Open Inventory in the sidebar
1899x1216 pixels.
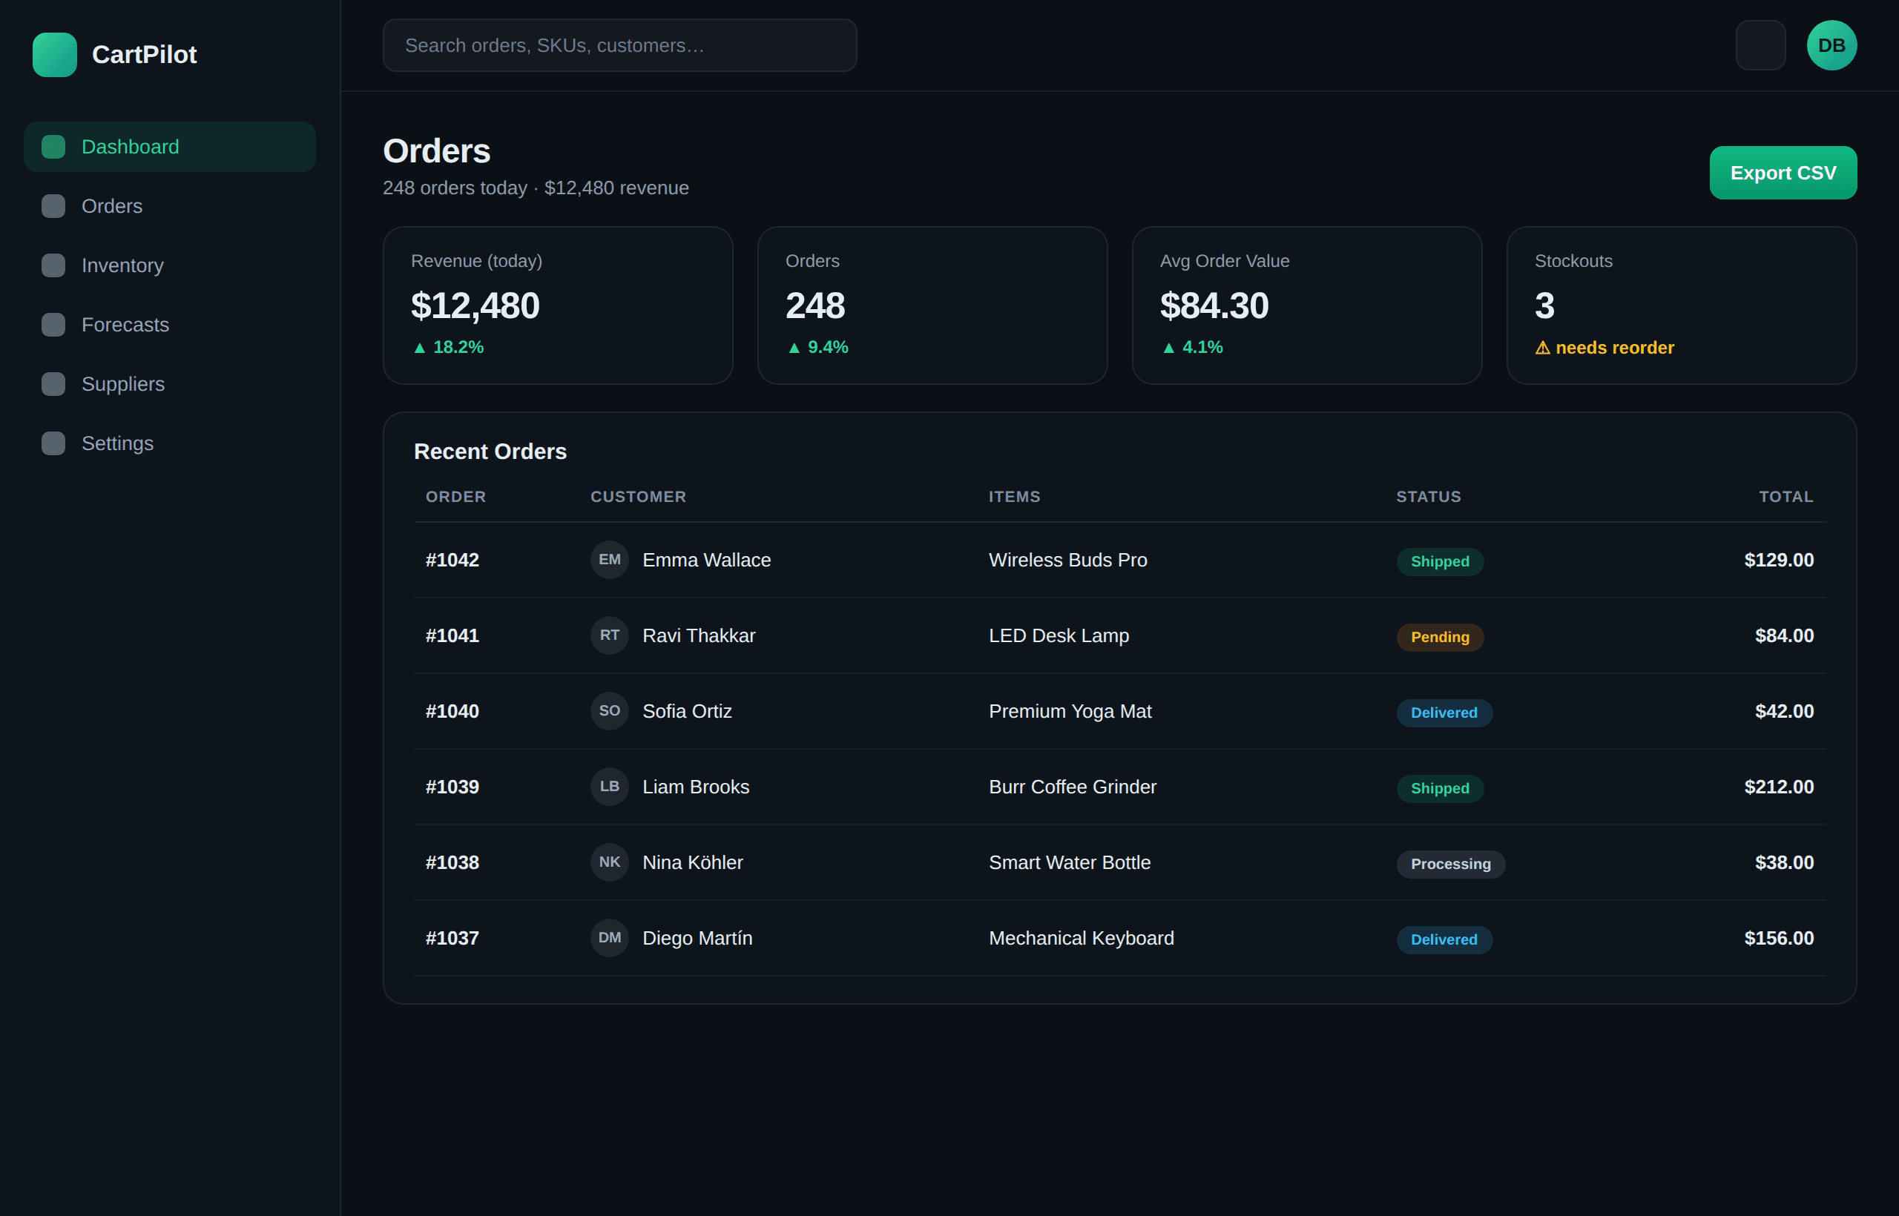pyautogui.click(x=170, y=265)
